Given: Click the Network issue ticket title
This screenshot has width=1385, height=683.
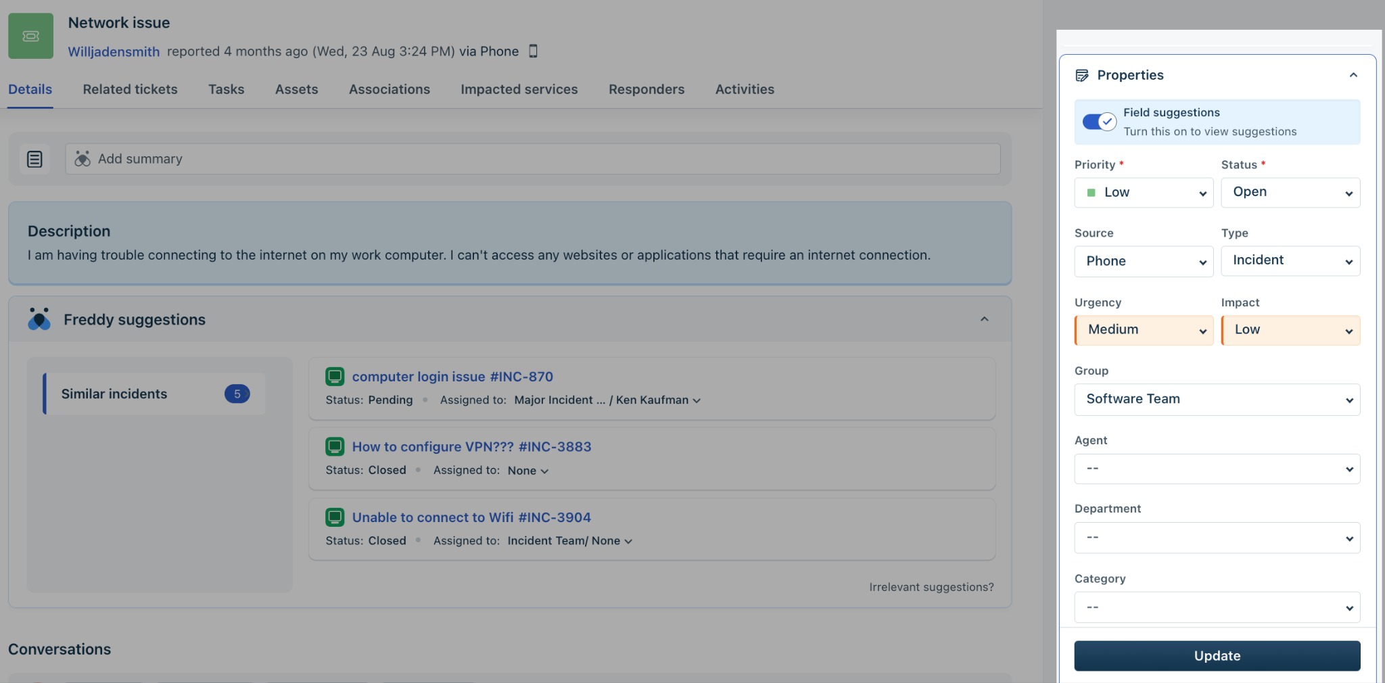Looking at the screenshot, I should point(119,23).
